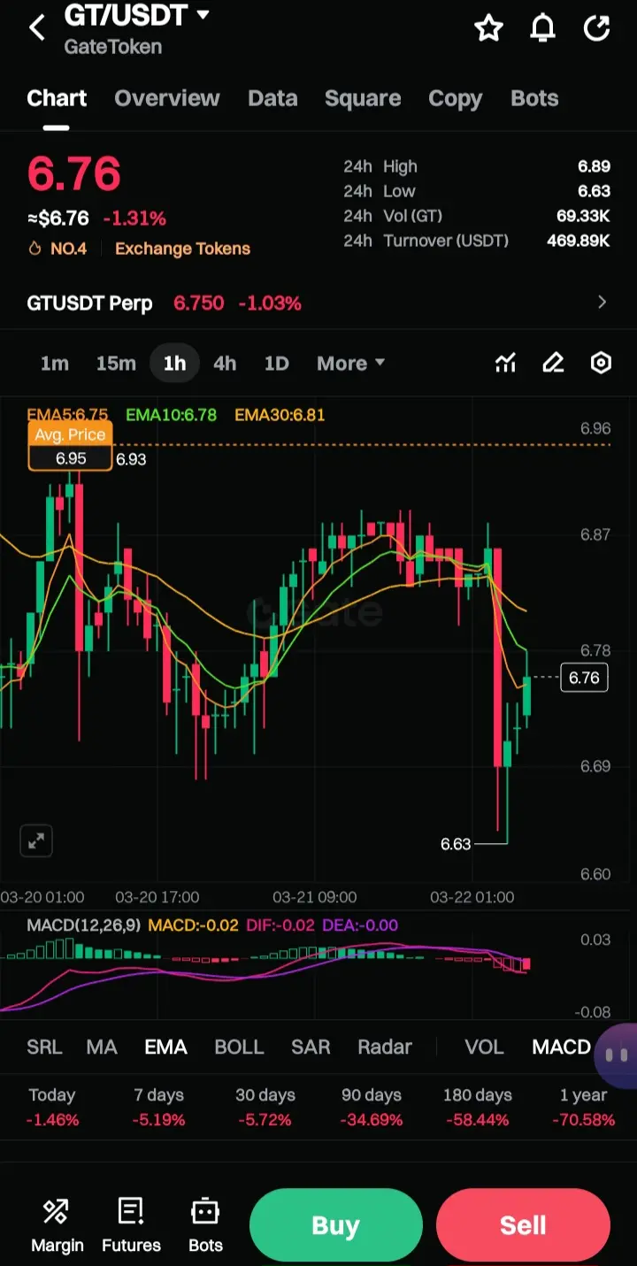Switch to the top Bots tab
Screen dimensions: 637x1266
[534, 98]
